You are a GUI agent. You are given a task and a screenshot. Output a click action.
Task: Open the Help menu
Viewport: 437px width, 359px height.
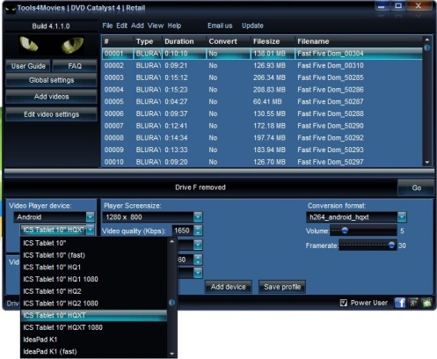pyautogui.click(x=174, y=26)
